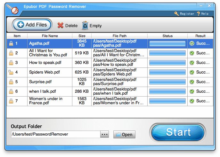220x157 pixels.
Task: Click the Register key icon
Action: (x=176, y=13)
